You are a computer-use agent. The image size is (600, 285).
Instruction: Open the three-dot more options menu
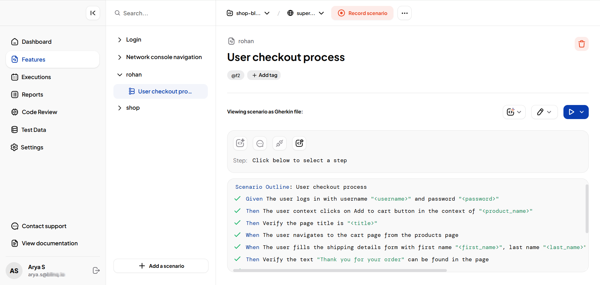[x=404, y=13]
